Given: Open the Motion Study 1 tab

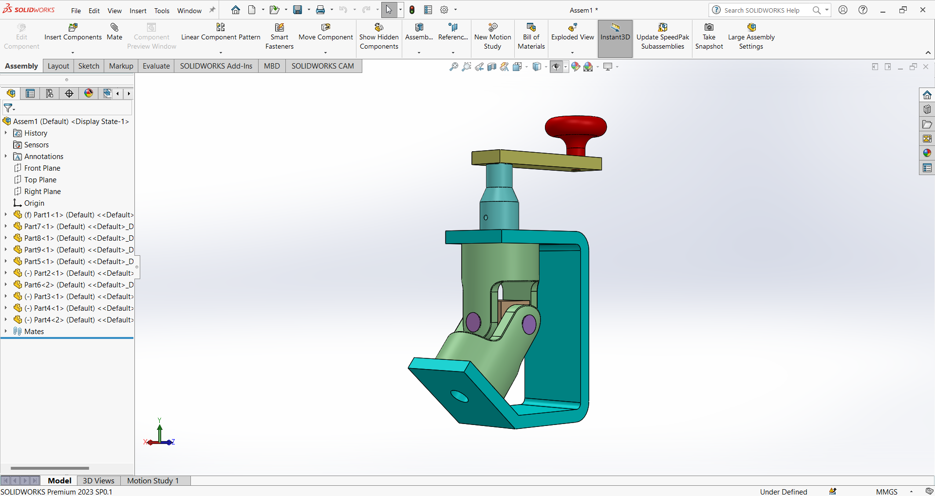Looking at the screenshot, I should point(152,480).
